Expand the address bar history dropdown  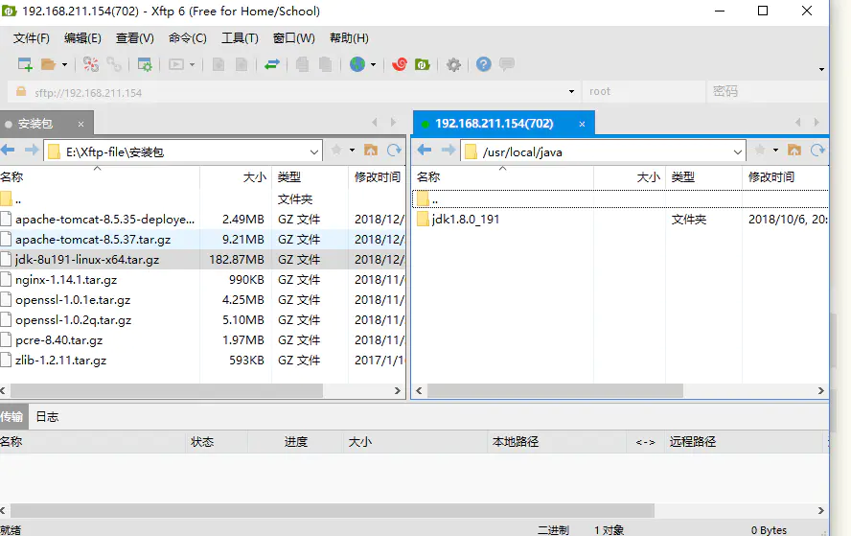pos(571,92)
